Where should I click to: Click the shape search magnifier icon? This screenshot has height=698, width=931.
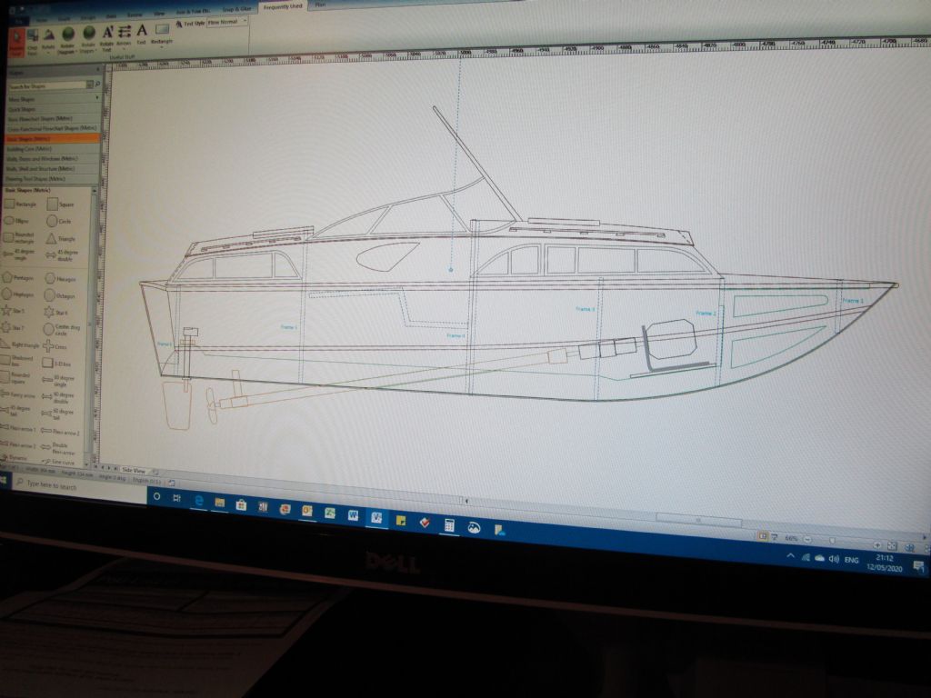click(98, 85)
